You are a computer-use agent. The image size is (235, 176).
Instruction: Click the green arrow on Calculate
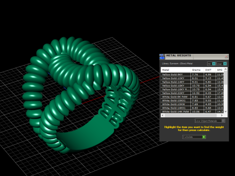click(204, 137)
